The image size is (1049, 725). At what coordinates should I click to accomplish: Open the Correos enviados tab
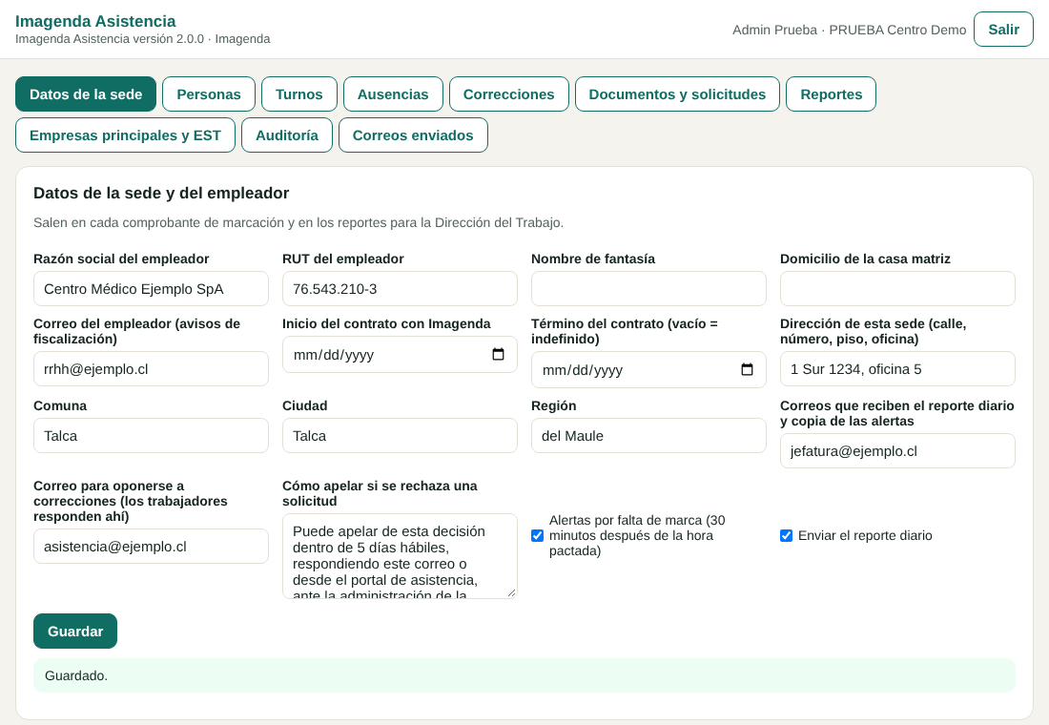413,135
